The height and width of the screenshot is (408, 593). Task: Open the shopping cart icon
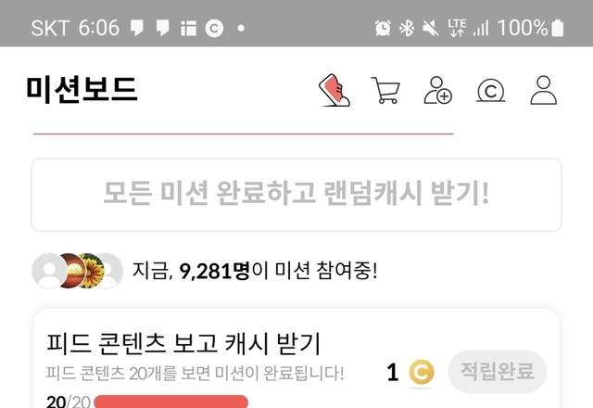pos(385,90)
